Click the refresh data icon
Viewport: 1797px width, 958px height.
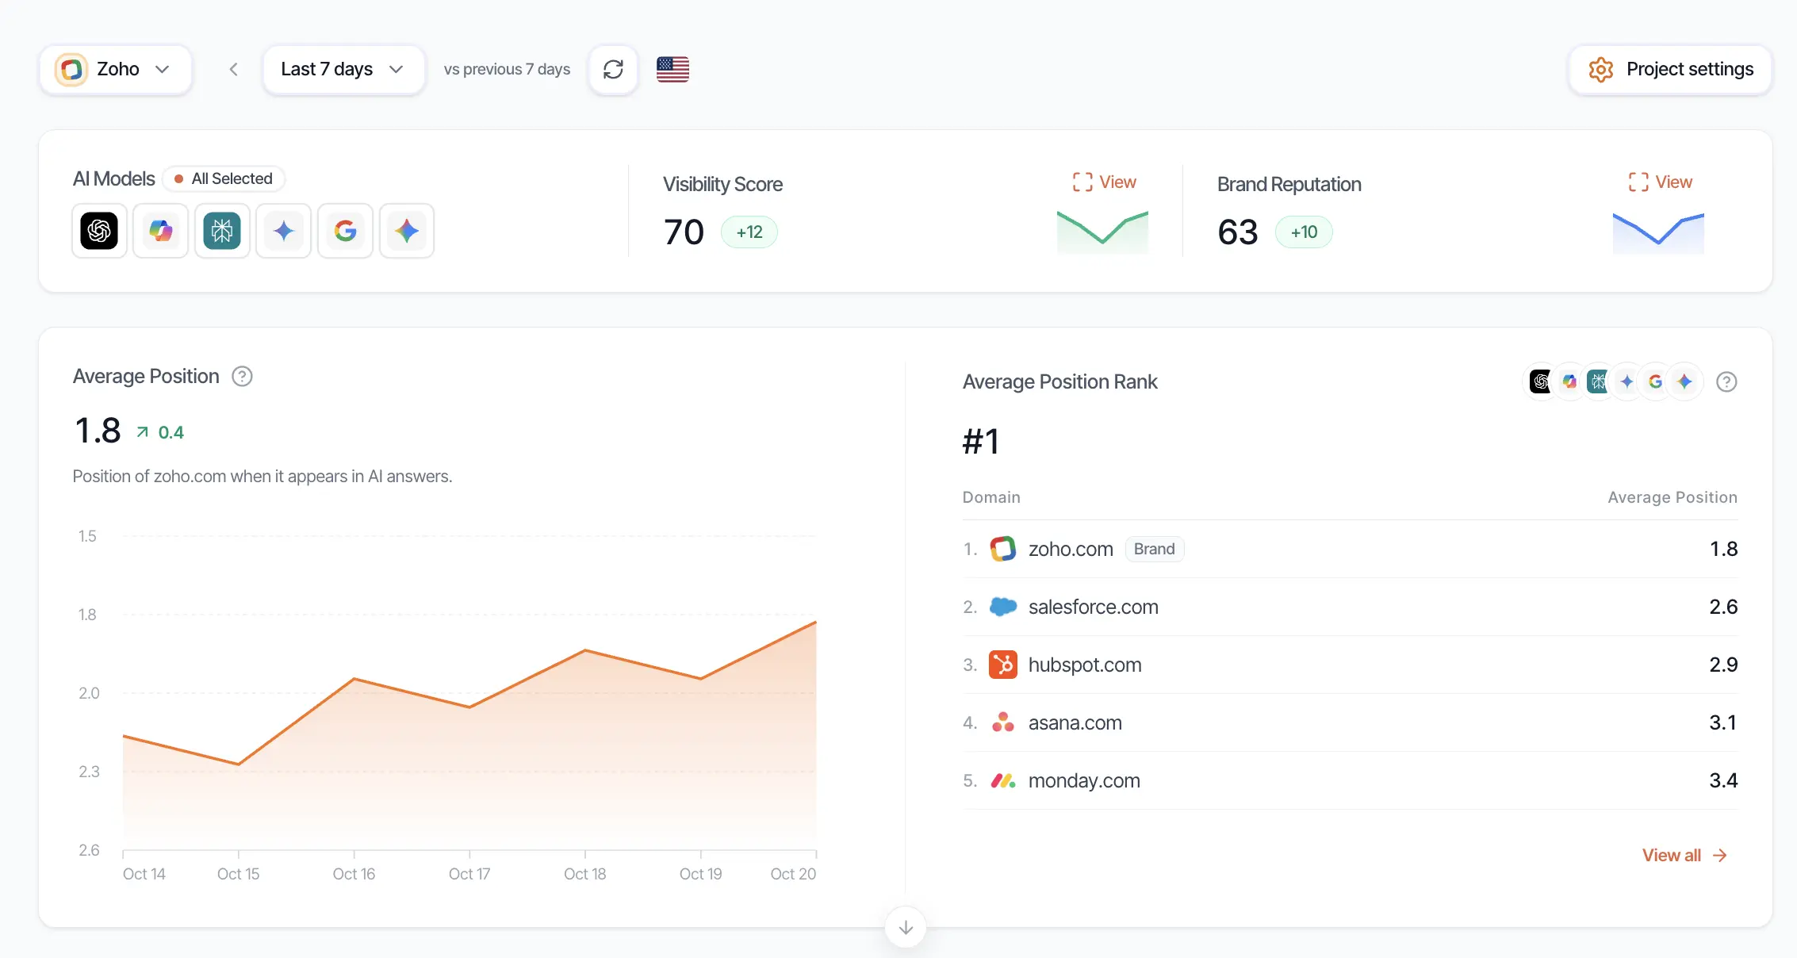coord(613,70)
